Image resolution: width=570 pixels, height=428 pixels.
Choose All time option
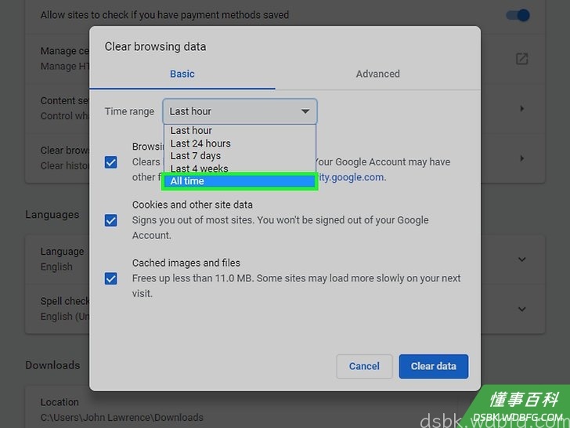pyautogui.click(x=240, y=181)
